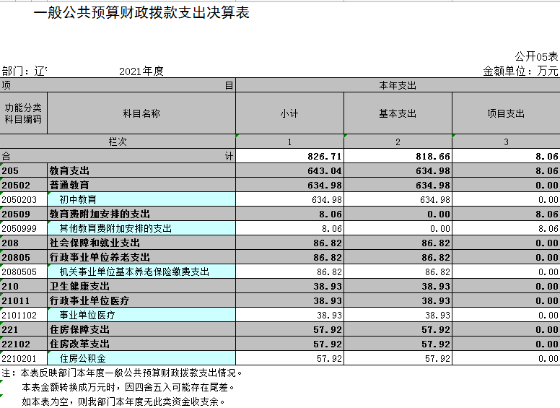Click the 公开05表 label
The width and height of the screenshot is (560, 408).
[x=536, y=56]
